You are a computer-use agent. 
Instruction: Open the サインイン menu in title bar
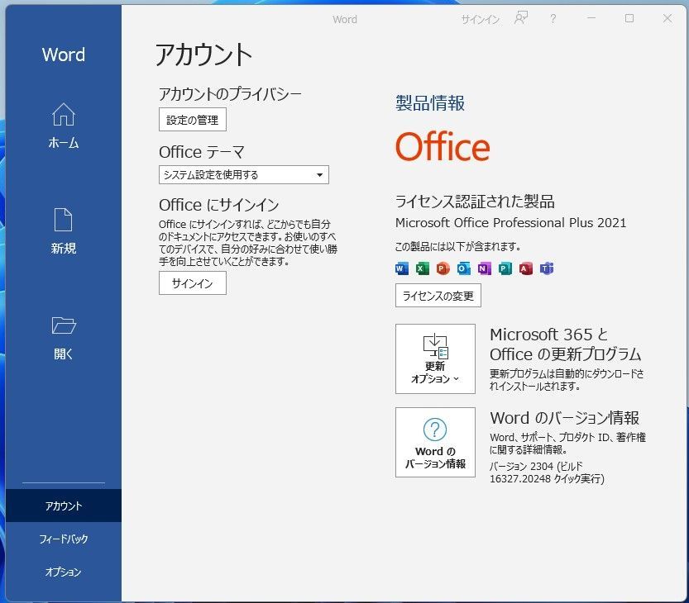(x=480, y=18)
